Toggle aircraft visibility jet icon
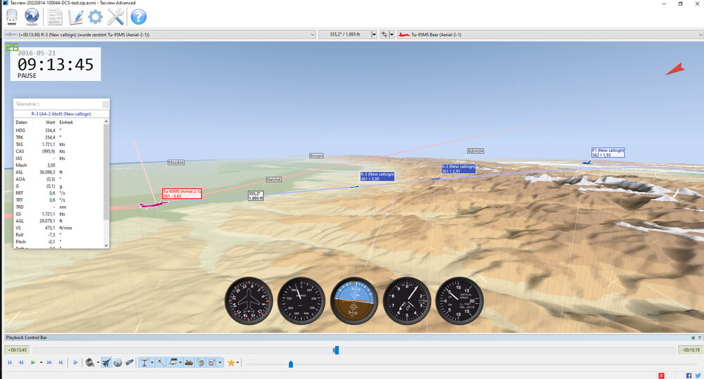This screenshot has width=704, height=379. [x=106, y=362]
